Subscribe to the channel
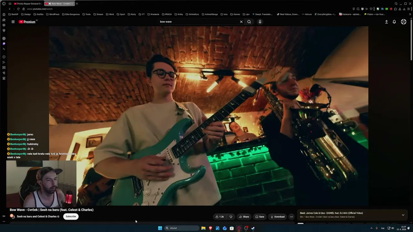The height and width of the screenshot is (232, 413). 71,217
